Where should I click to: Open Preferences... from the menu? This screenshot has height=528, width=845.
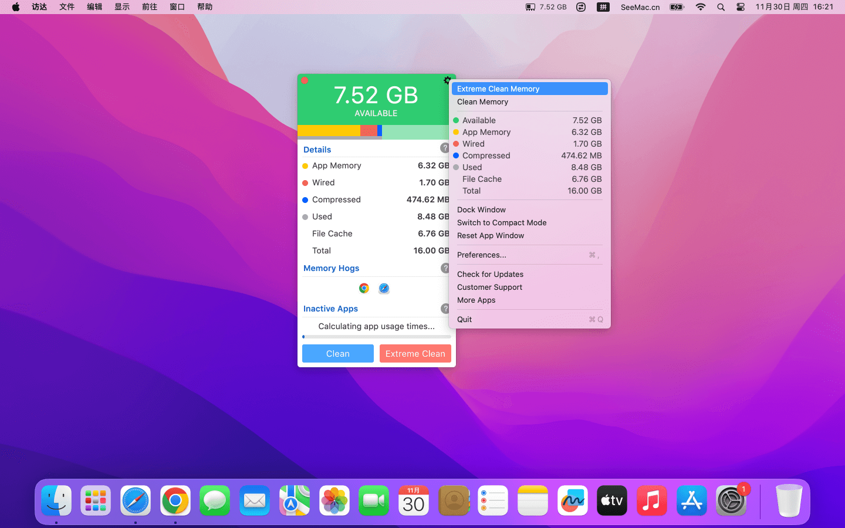point(530,255)
